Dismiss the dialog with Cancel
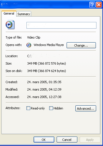This screenshot has width=103, height=146. coord(67,140)
